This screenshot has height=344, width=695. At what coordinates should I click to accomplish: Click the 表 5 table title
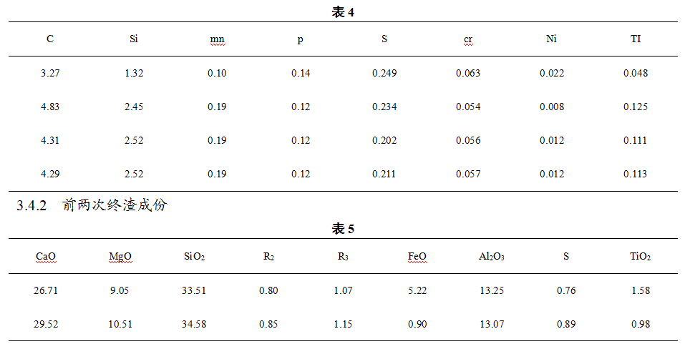point(343,230)
